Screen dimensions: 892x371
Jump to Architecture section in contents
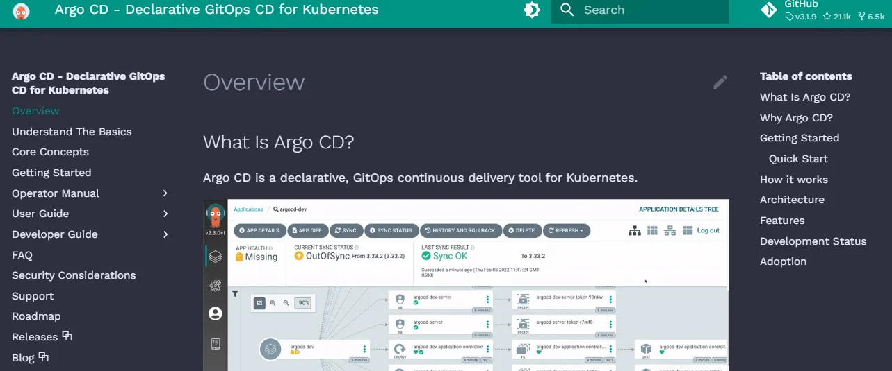(792, 200)
